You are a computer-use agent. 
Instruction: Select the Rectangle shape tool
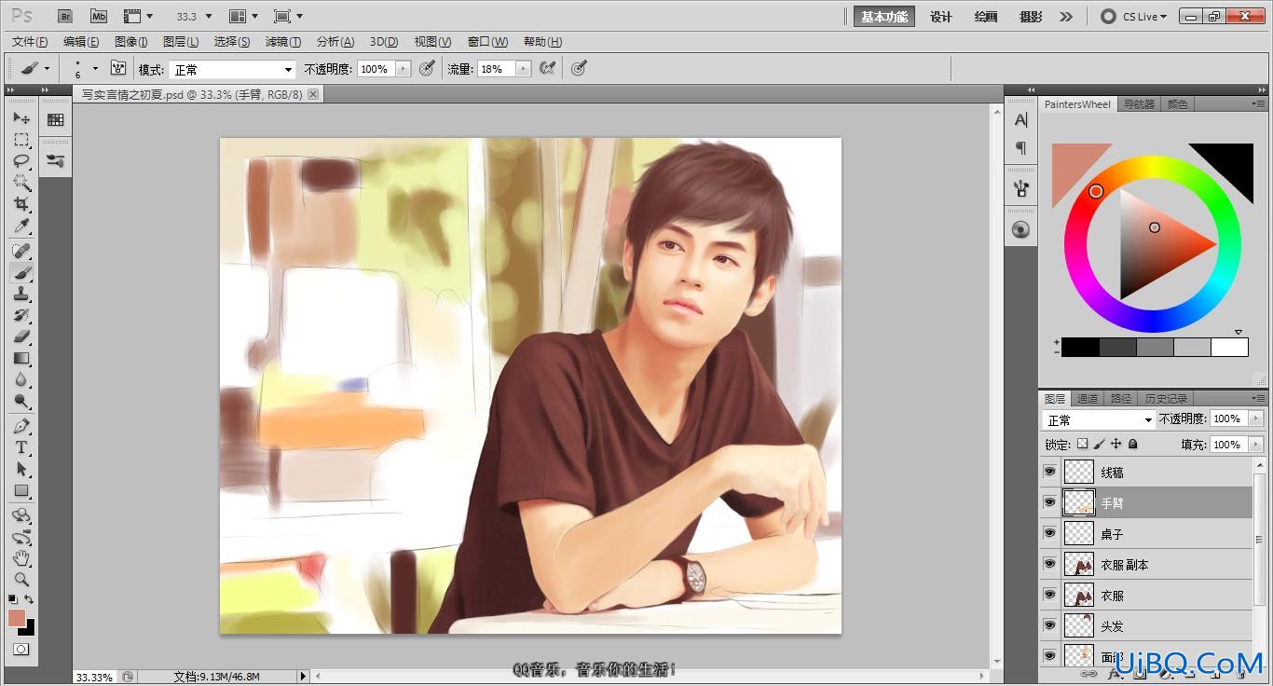pos(21,490)
